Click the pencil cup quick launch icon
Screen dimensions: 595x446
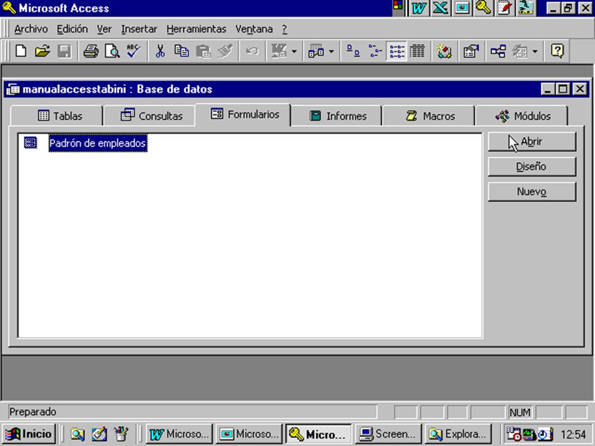(121, 434)
